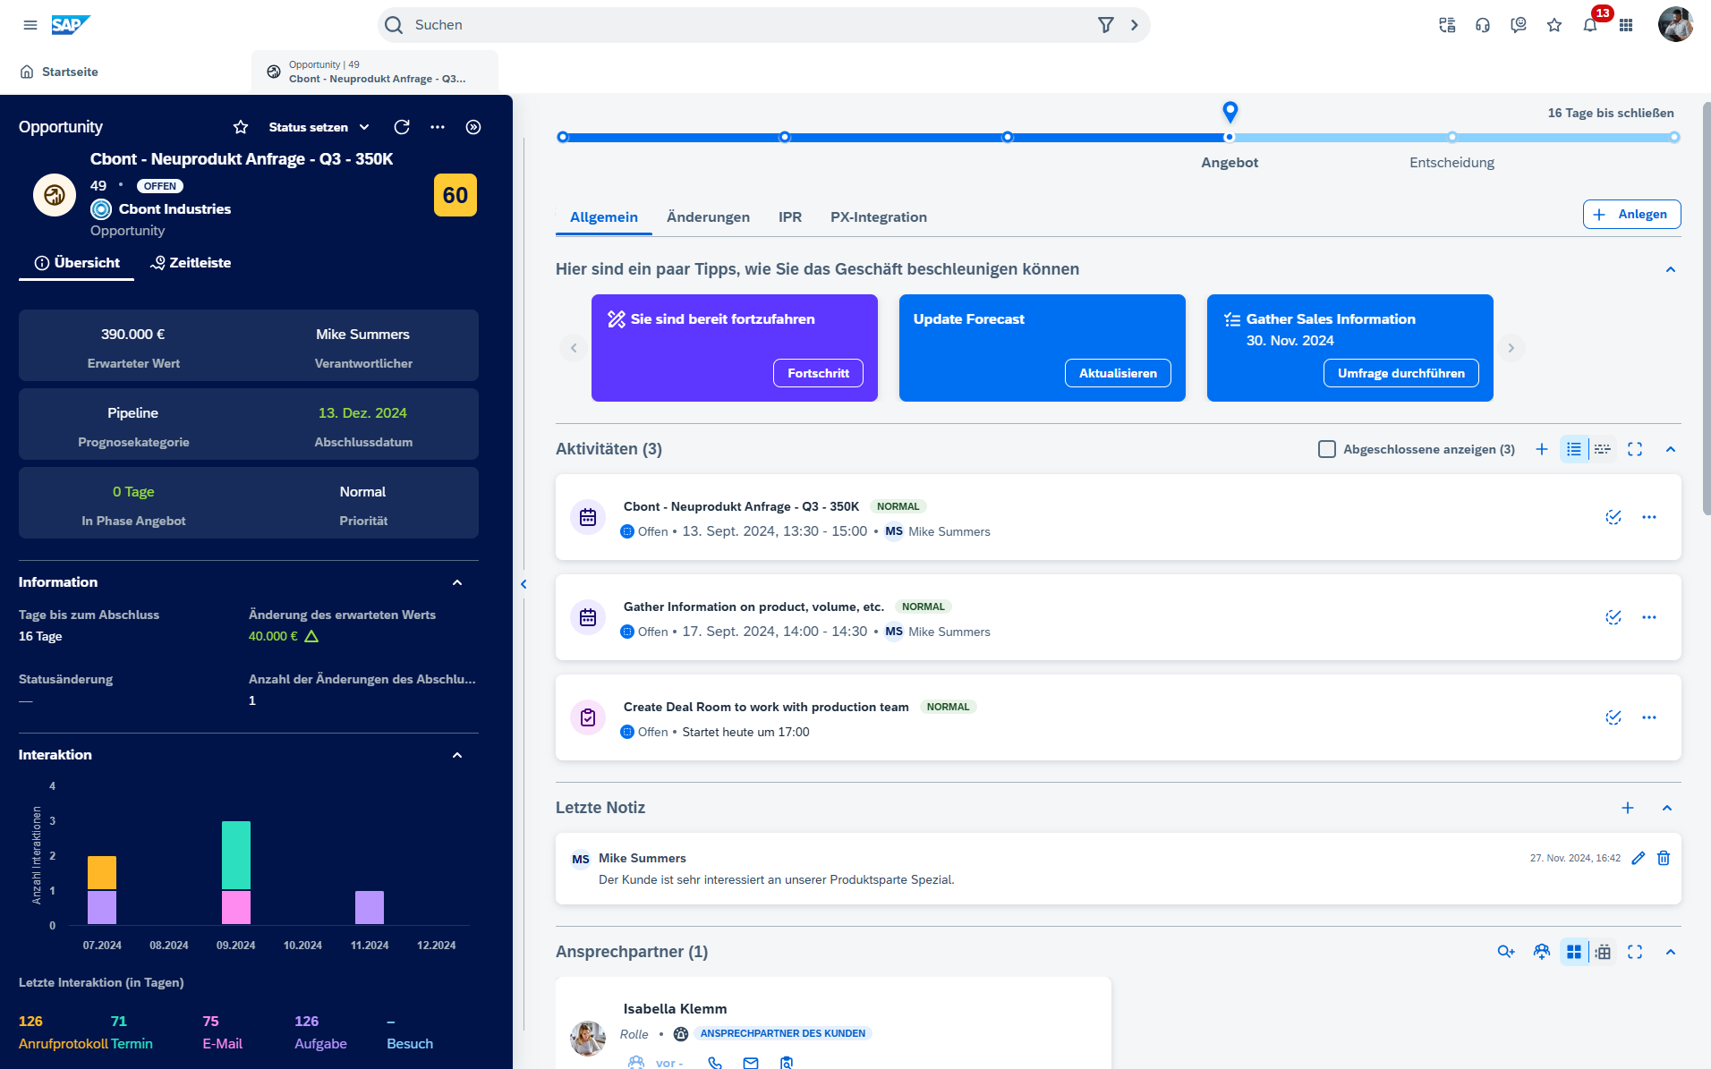Click the SAP logo

[x=71, y=25]
